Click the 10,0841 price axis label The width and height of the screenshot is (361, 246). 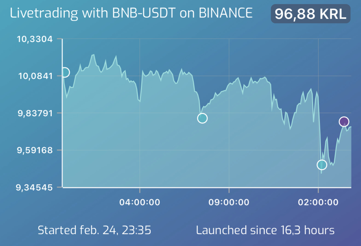click(36, 76)
